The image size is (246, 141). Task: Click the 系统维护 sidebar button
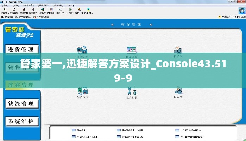[x=21, y=121]
